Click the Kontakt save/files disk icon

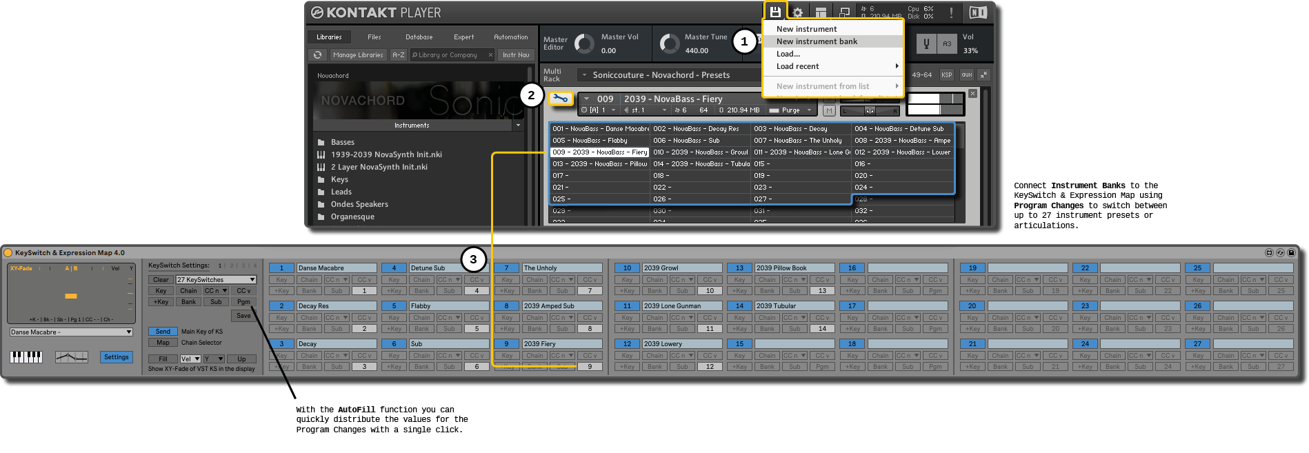click(775, 12)
